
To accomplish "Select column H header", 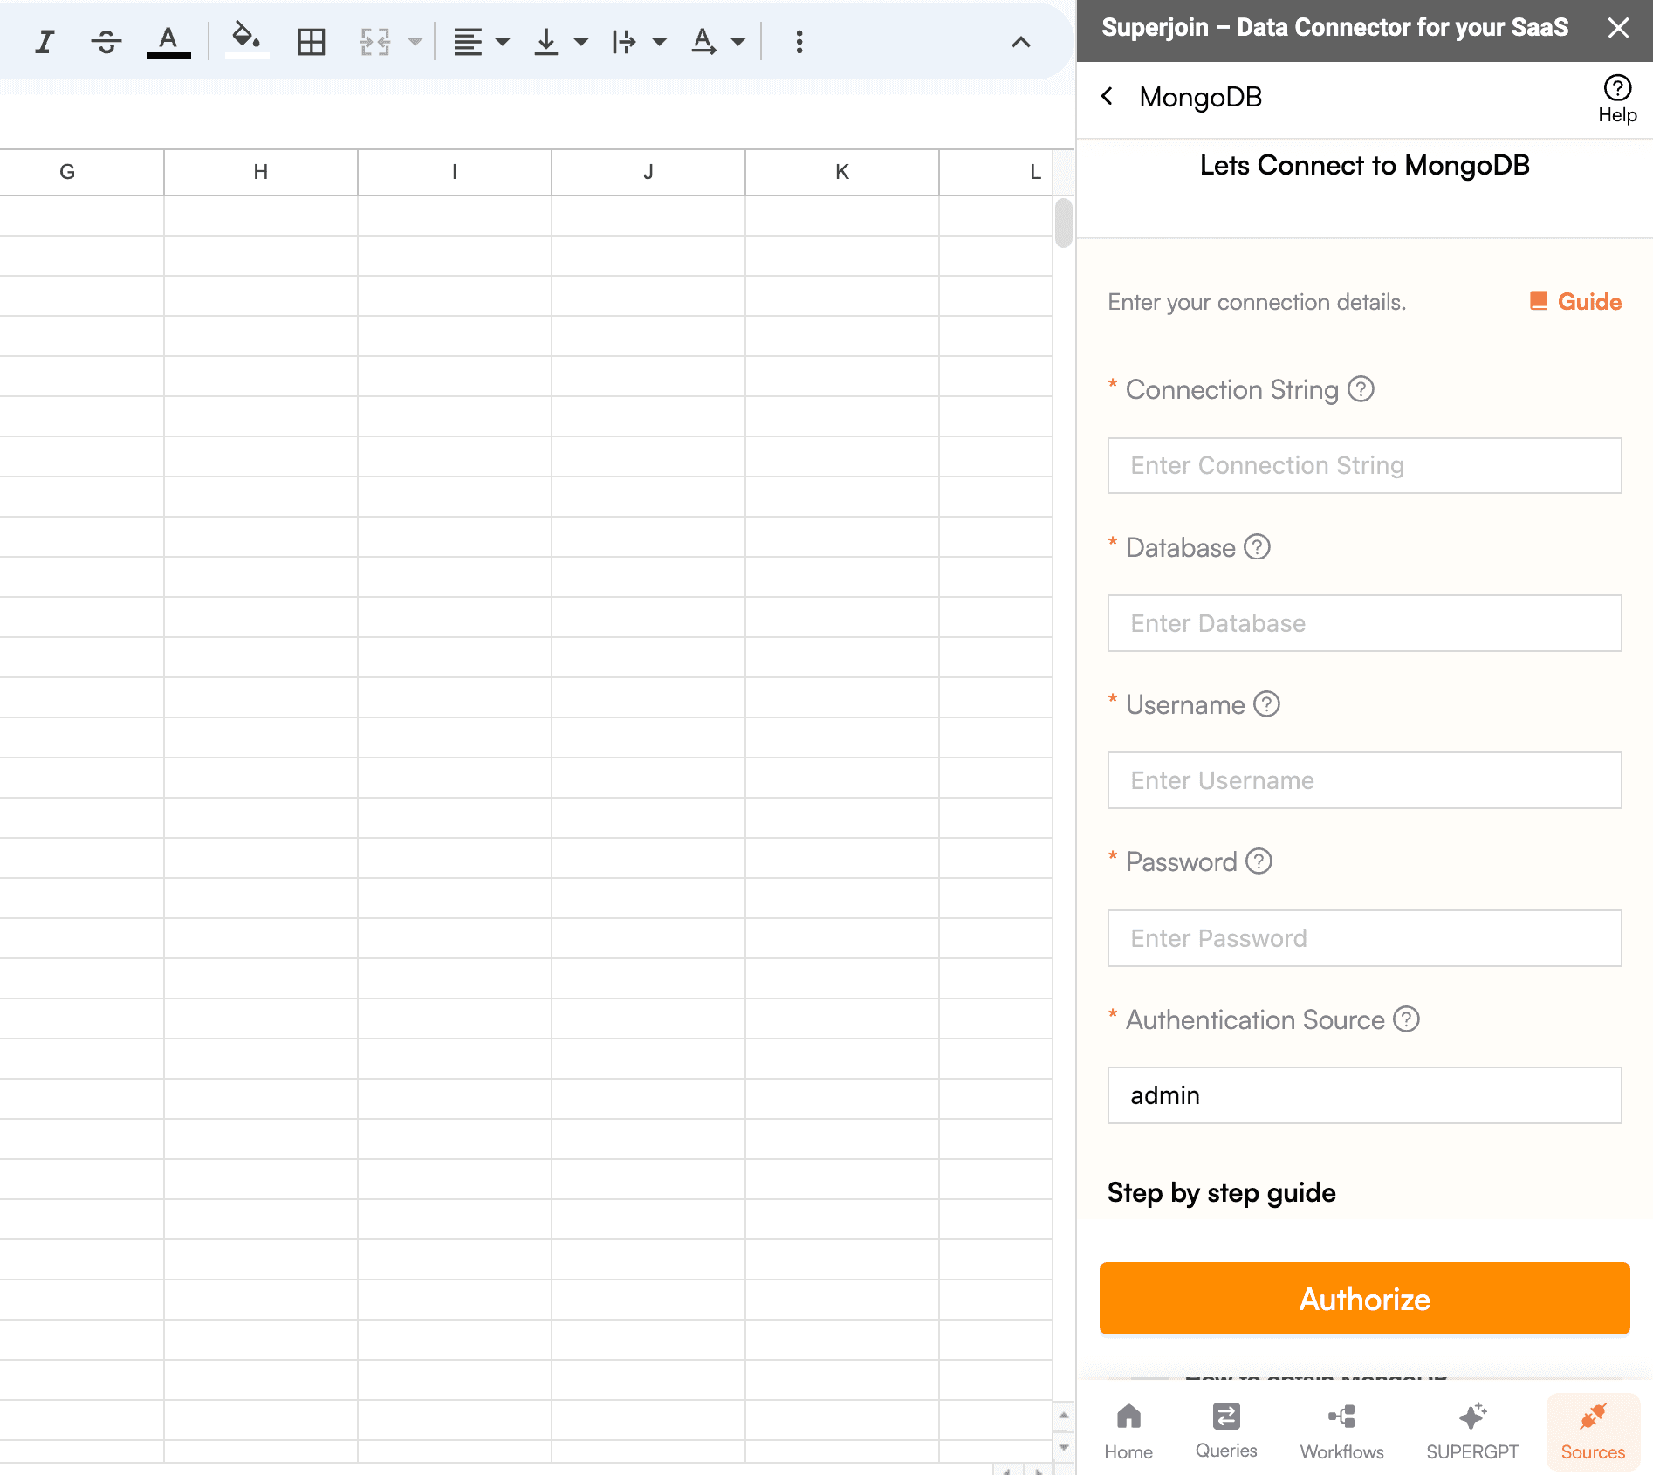I will click(x=260, y=172).
